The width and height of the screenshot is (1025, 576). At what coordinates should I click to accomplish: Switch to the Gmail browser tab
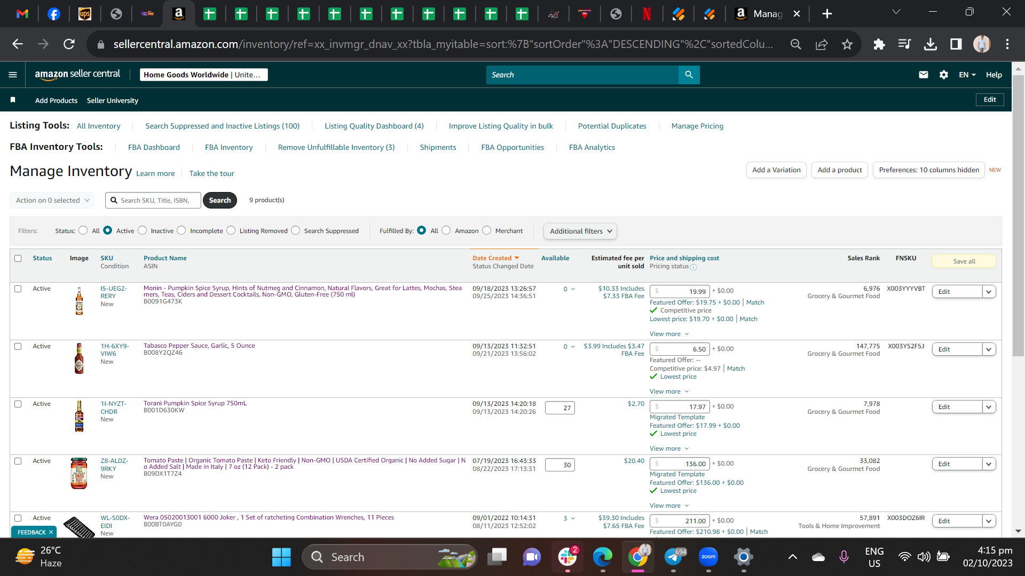[22, 14]
